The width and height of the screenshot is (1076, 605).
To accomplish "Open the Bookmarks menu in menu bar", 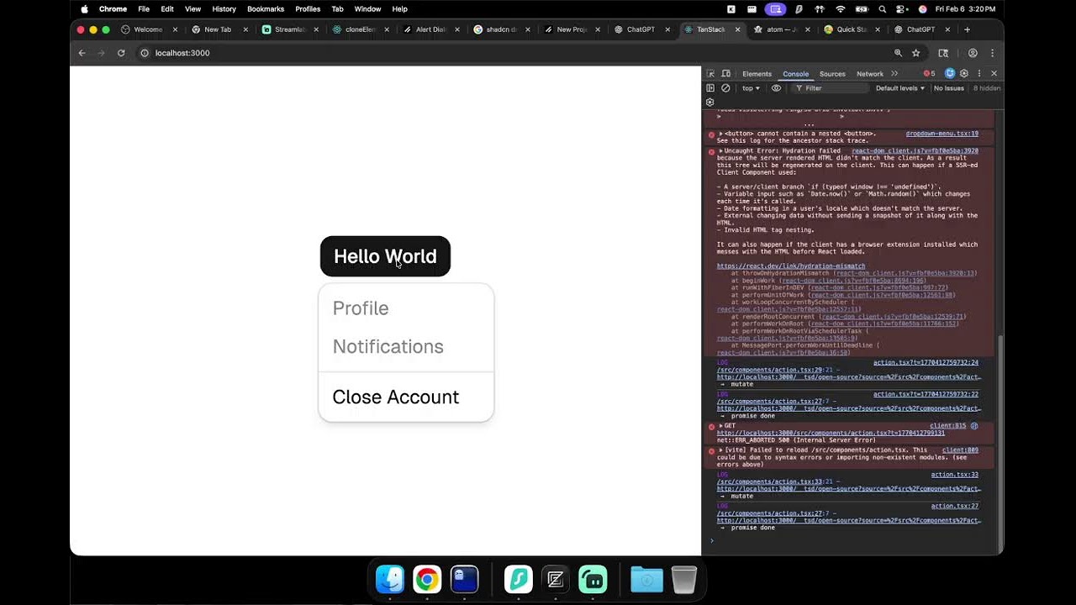I will point(266,9).
